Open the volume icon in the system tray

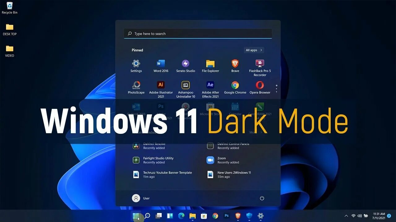(360, 216)
